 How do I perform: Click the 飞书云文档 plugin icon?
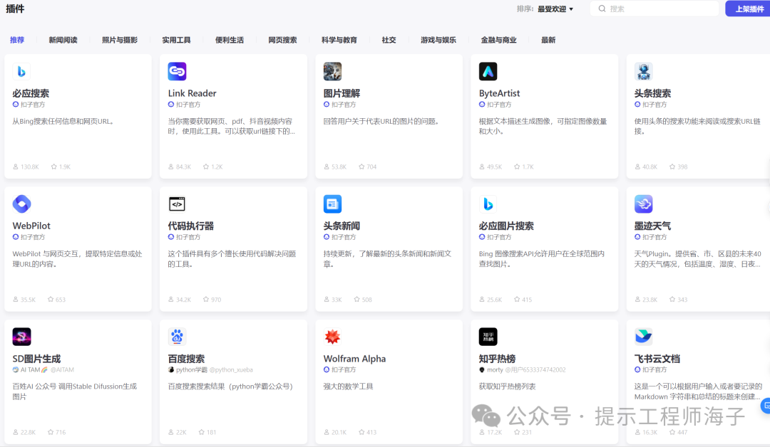[x=643, y=337]
